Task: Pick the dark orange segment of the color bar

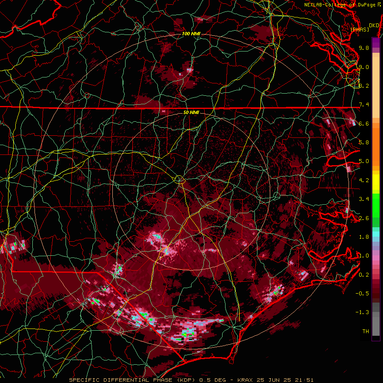Action: [376, 146]
